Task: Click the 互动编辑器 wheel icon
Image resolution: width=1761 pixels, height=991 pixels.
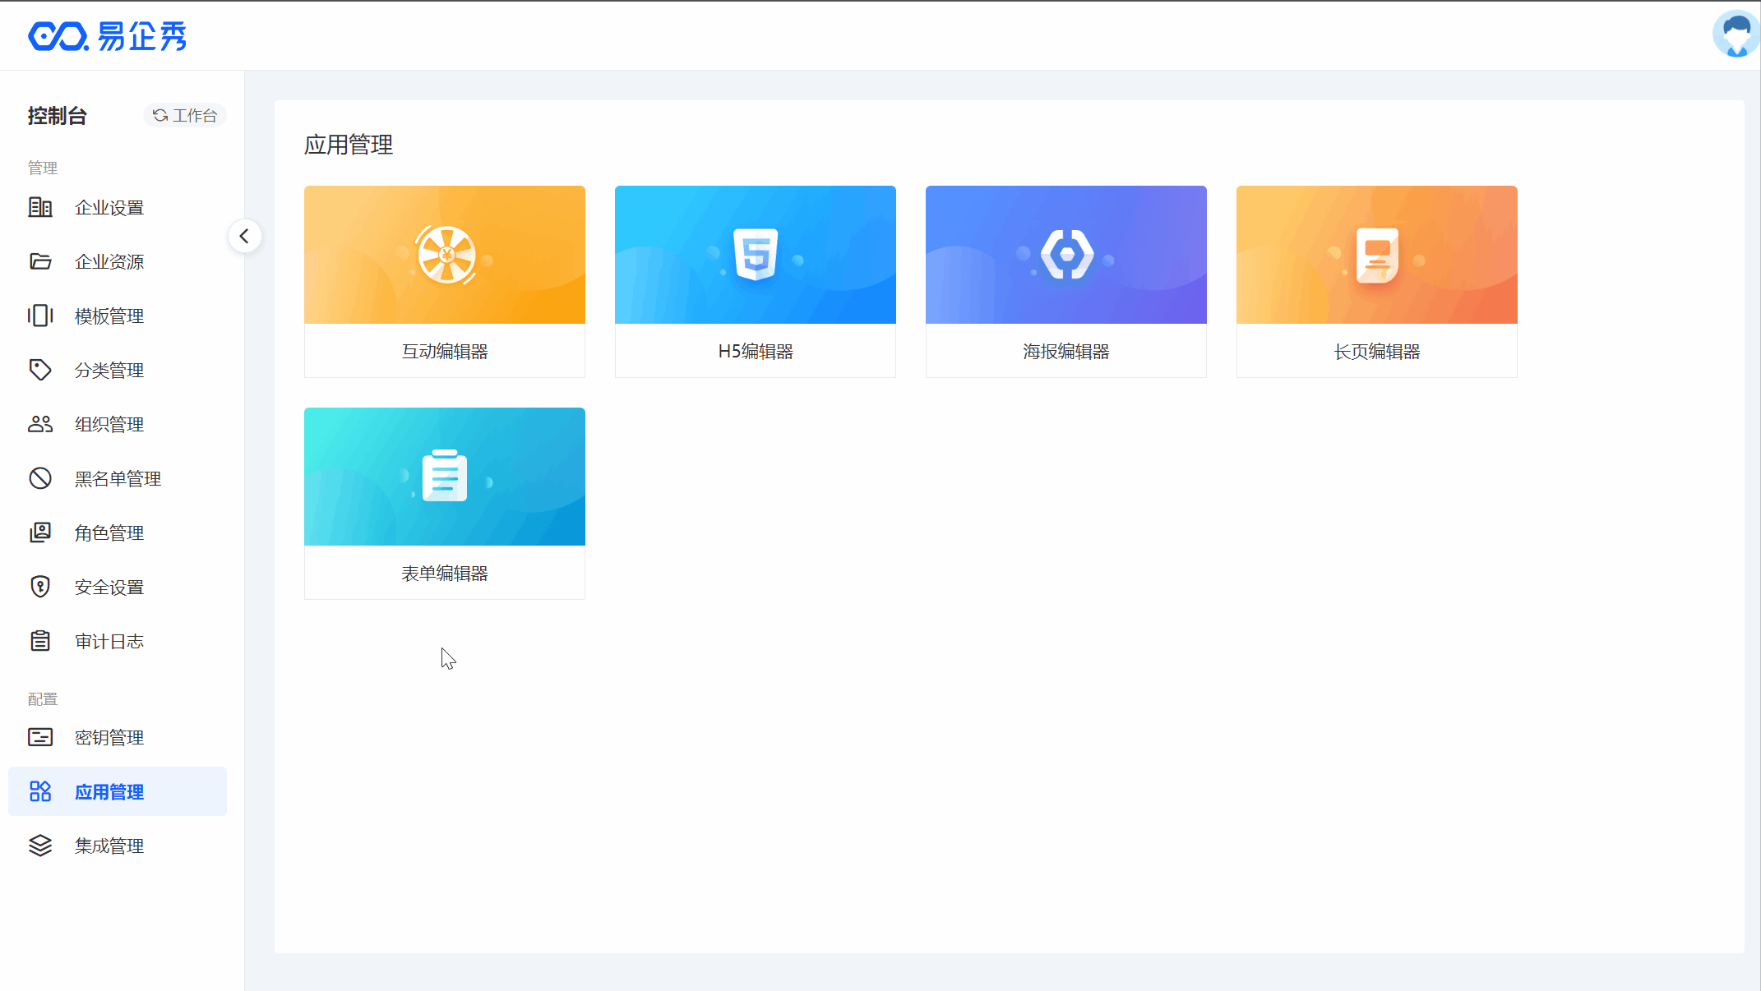Action: [x=446, y=255]
